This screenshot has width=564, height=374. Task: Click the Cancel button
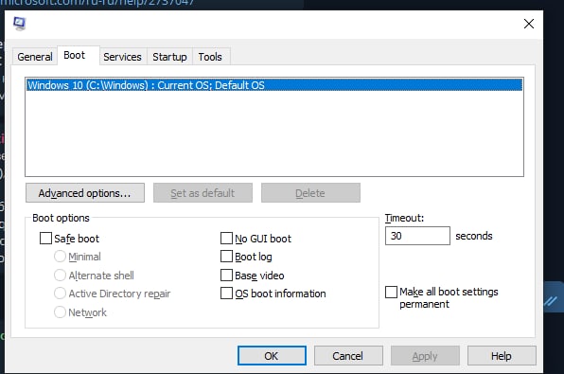pos(348,356)
